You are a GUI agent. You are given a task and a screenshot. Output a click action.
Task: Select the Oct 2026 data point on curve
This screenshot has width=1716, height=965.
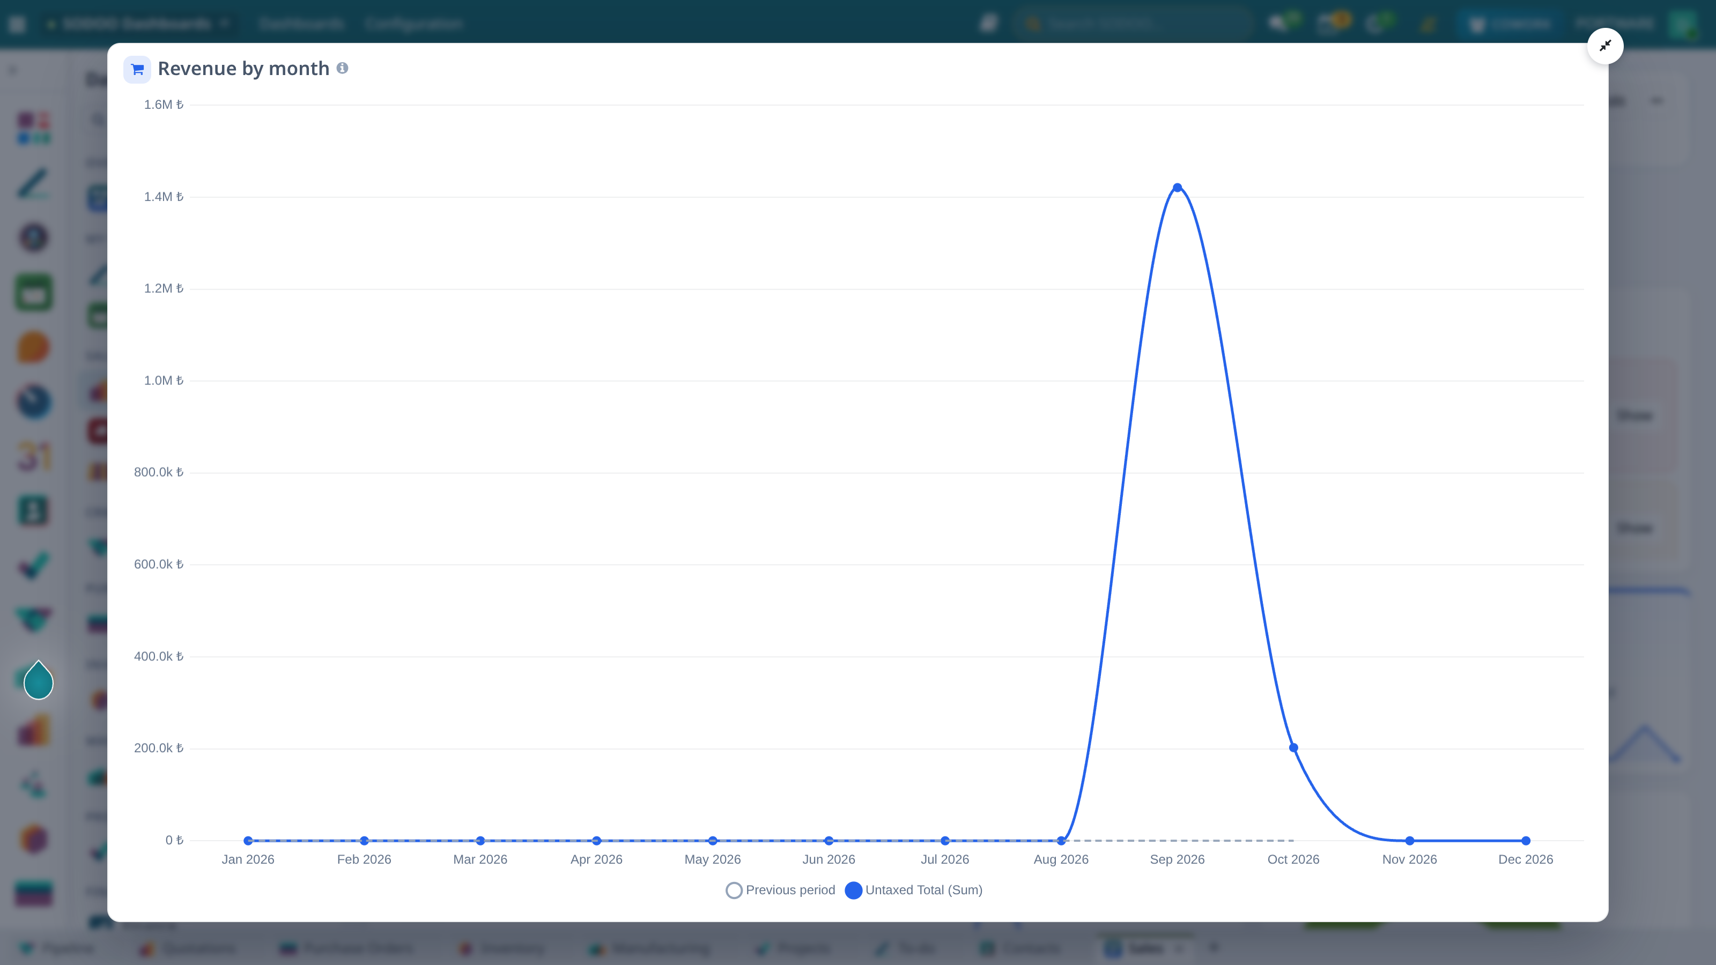(x=1293, y=747)
